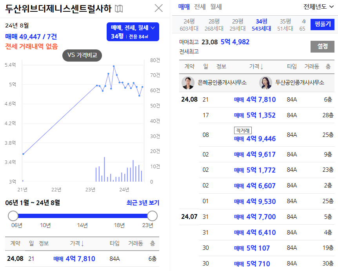Image resolution: width=338 pixels, height=271 pixels.
Task: Click the 설정 button
Action: [x=322, y=46]
